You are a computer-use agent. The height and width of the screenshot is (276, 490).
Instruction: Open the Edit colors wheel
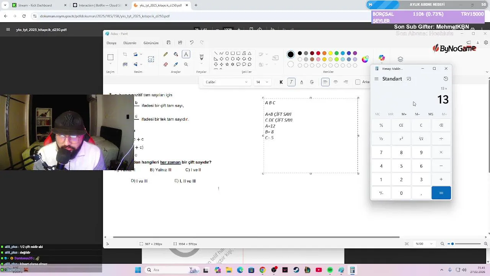[x=365, y=59]
